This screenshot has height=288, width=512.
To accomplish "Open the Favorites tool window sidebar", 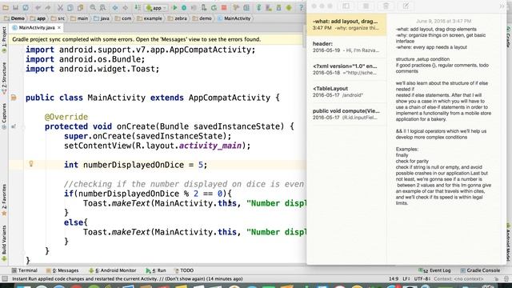I will 4,200.
